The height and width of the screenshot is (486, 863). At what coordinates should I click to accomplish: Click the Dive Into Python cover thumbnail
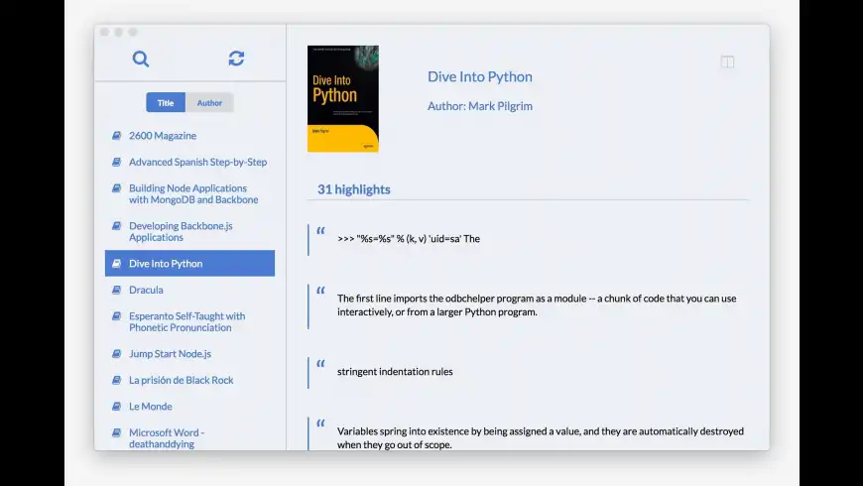pos(343,98)
